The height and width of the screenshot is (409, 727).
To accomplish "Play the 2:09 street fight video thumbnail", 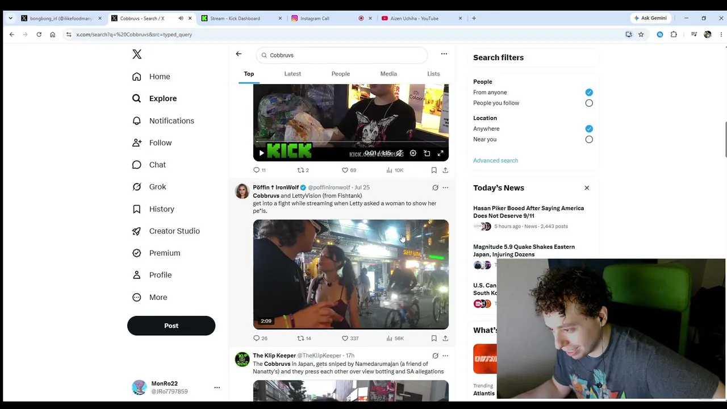I will click(x=350, y=274).
